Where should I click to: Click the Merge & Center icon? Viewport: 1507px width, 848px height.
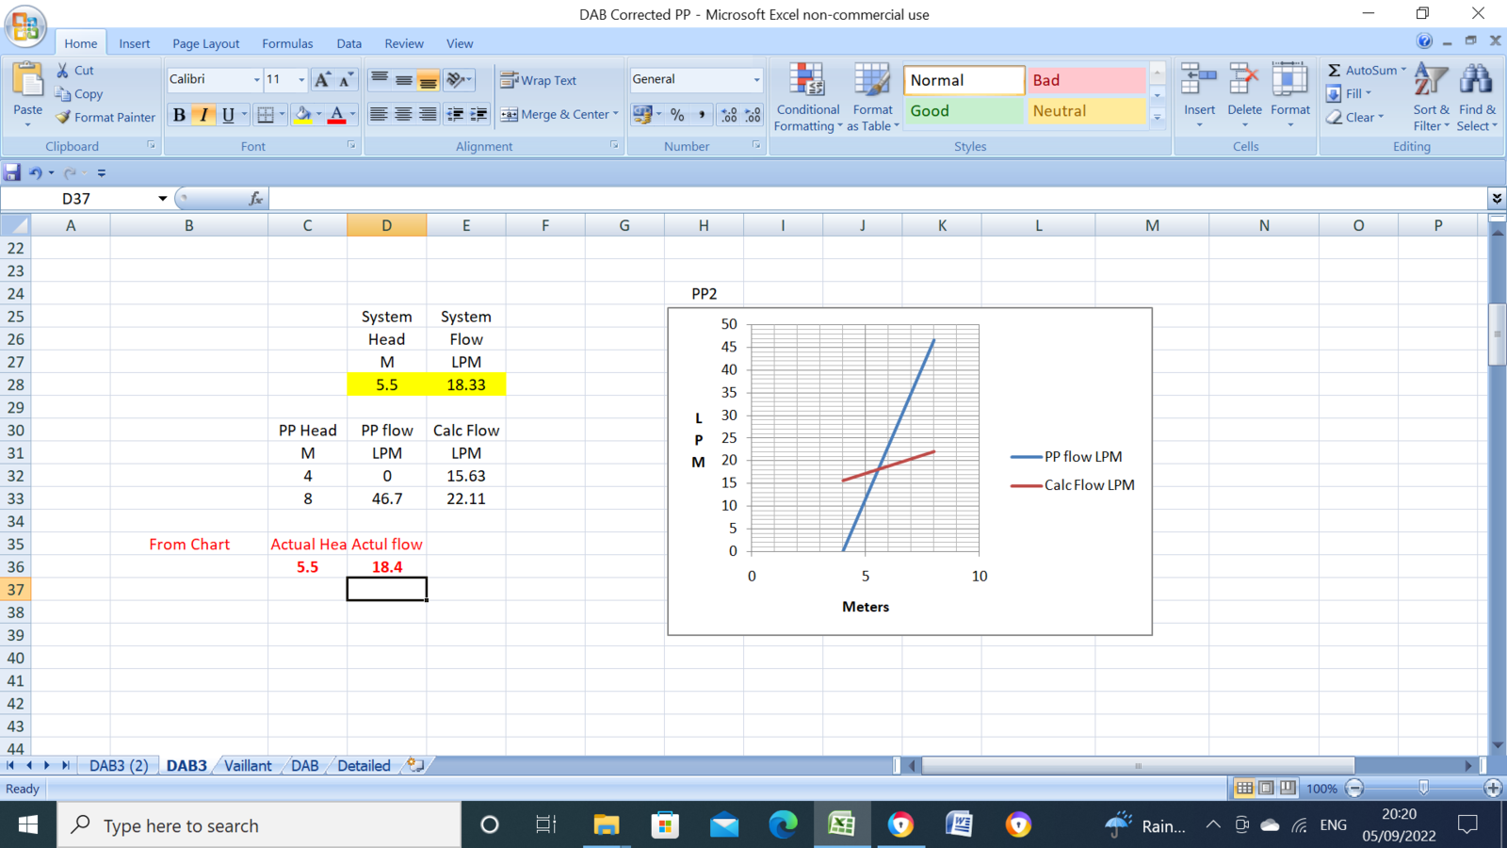(510, 114)
